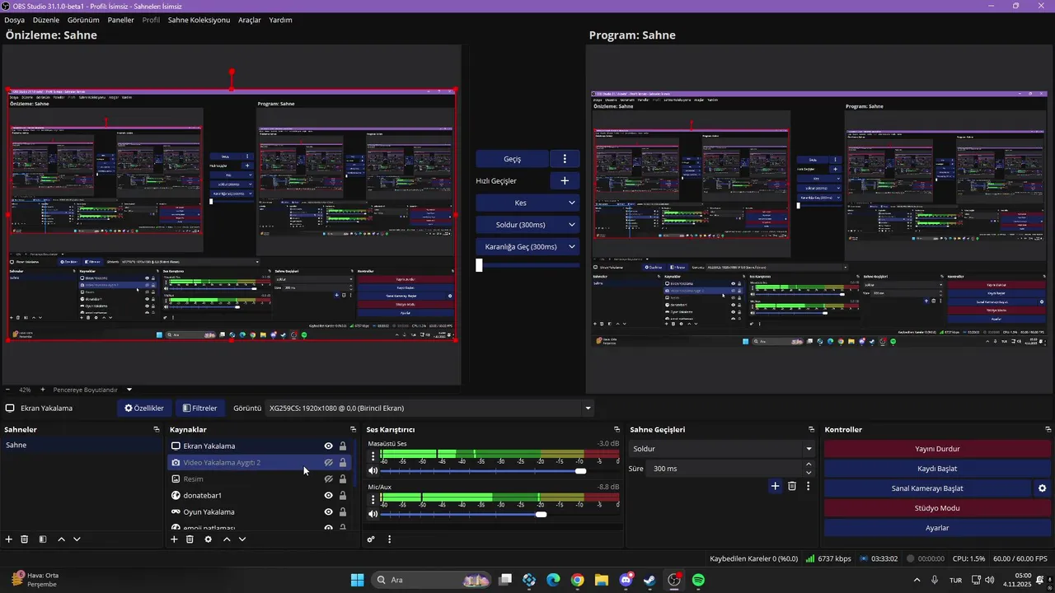Open Geçiş button three-dot options
Screen dimensions: 1055x593
coord(565,159)
